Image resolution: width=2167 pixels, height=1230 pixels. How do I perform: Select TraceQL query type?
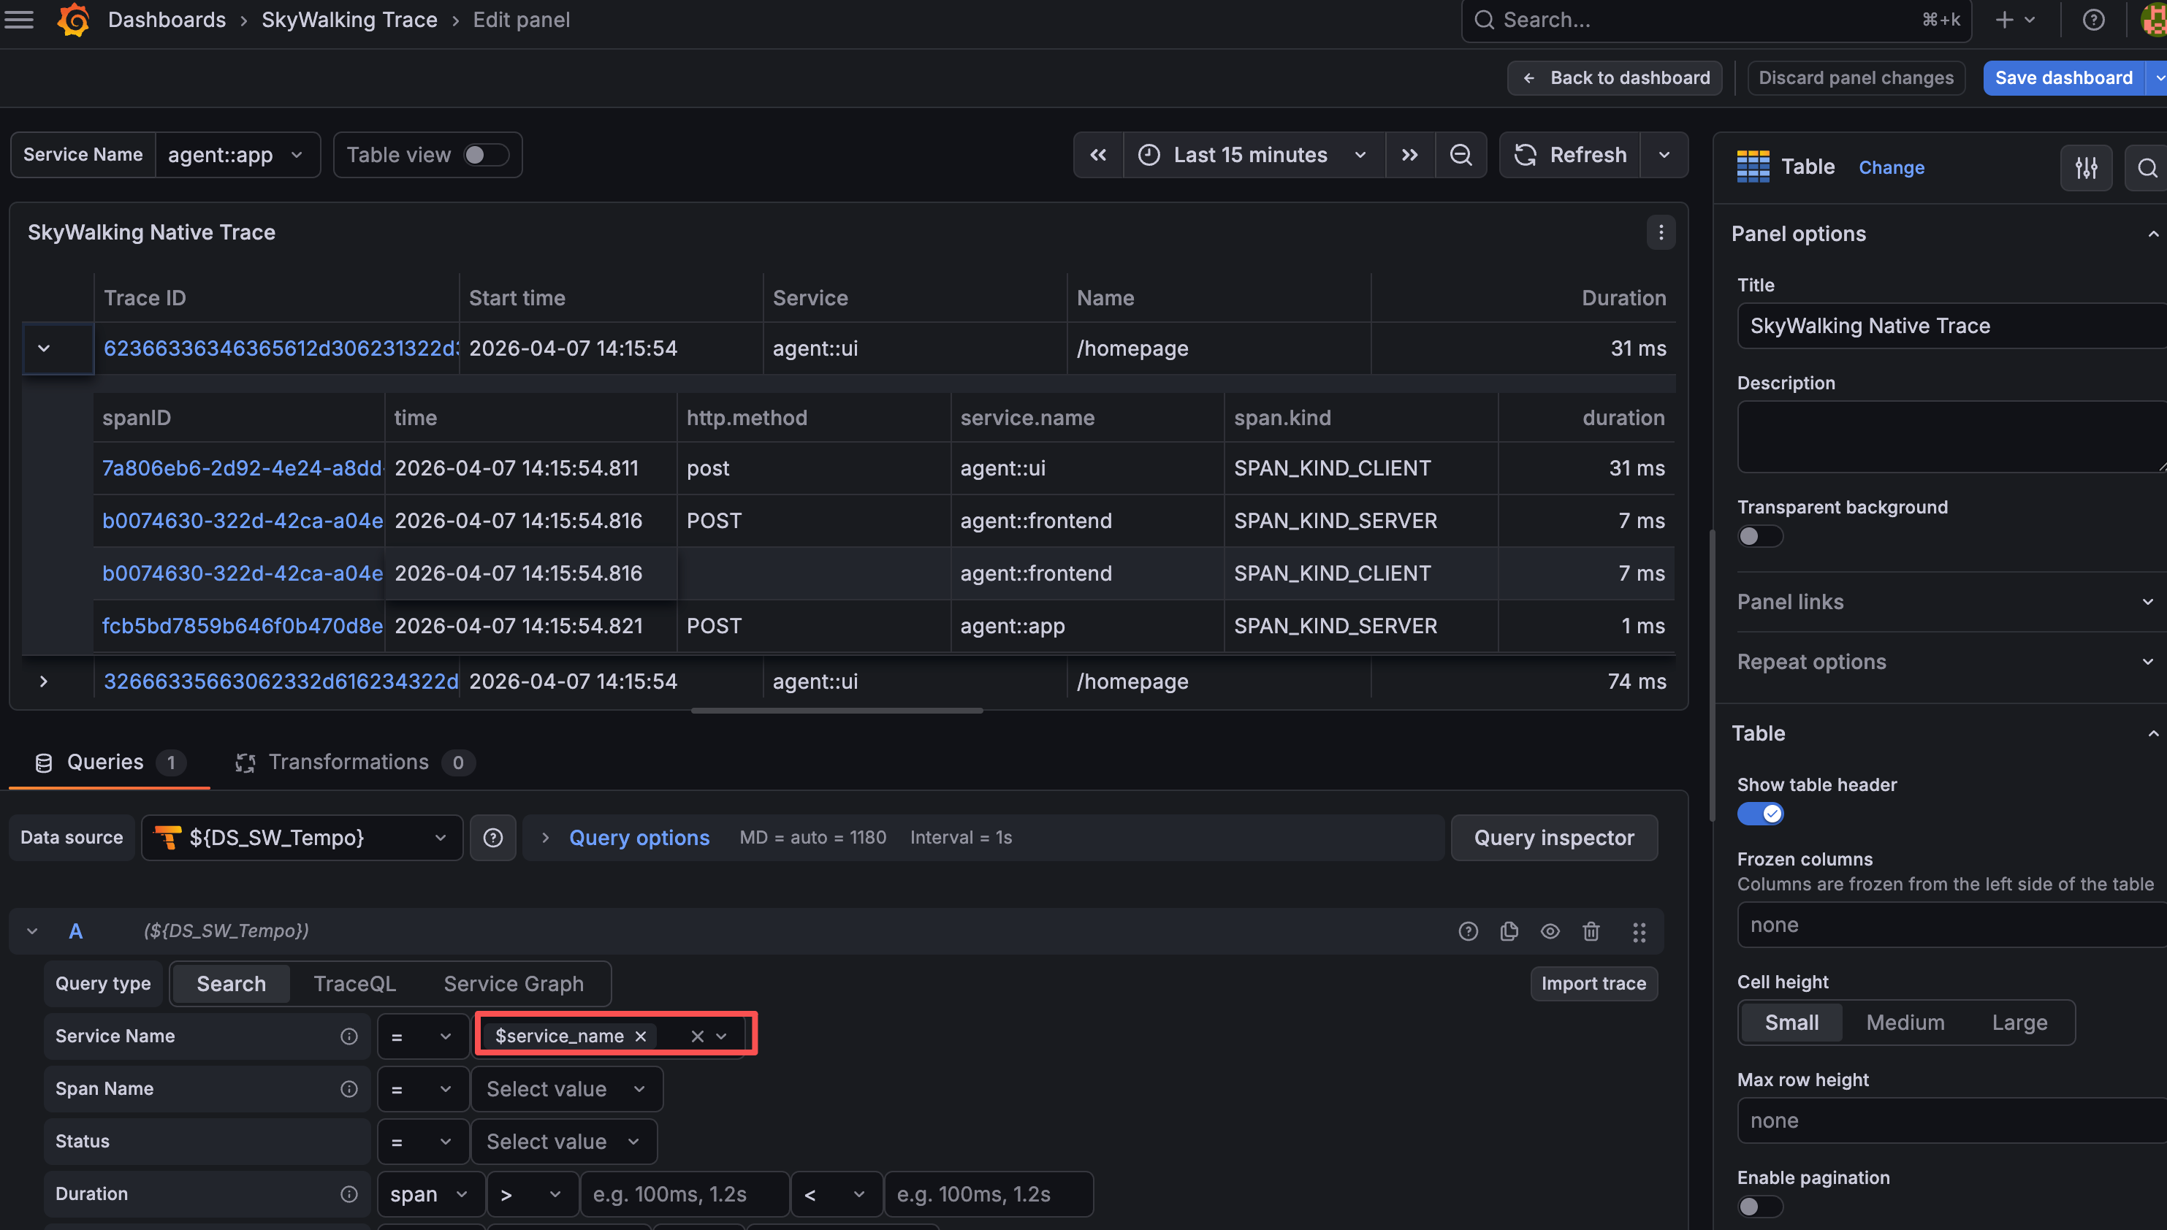[354, 983]
